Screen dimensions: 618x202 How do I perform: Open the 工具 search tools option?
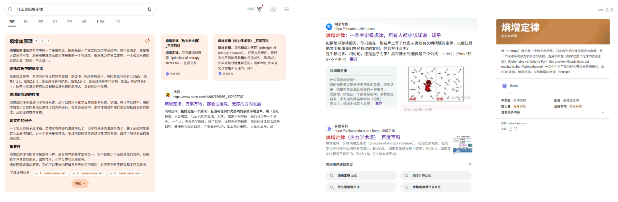(x=117, y=22)
